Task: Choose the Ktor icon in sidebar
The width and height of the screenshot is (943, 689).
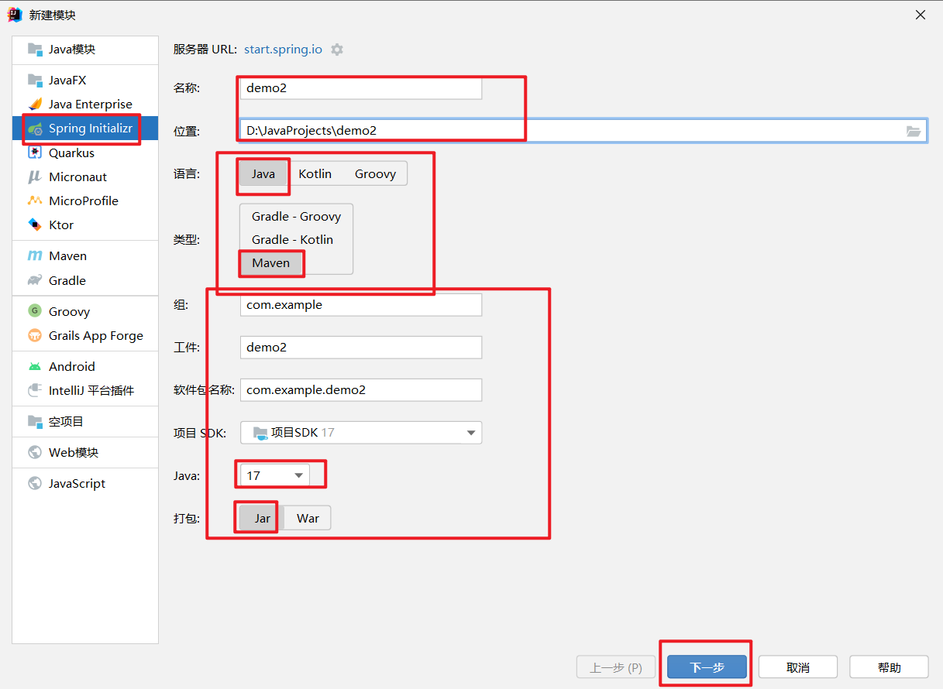Action: pos(35,225)
